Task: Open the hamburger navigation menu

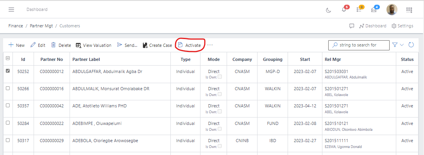Action: tap(11, 9)
